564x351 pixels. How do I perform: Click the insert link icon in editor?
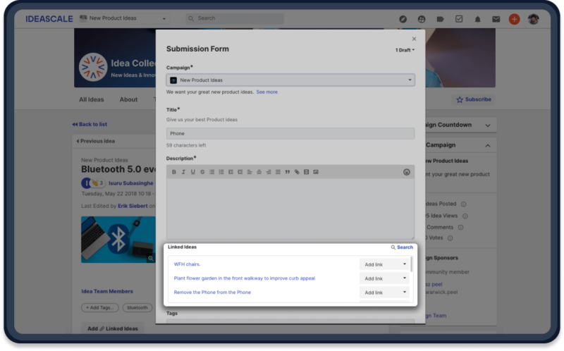click(297, 172)
